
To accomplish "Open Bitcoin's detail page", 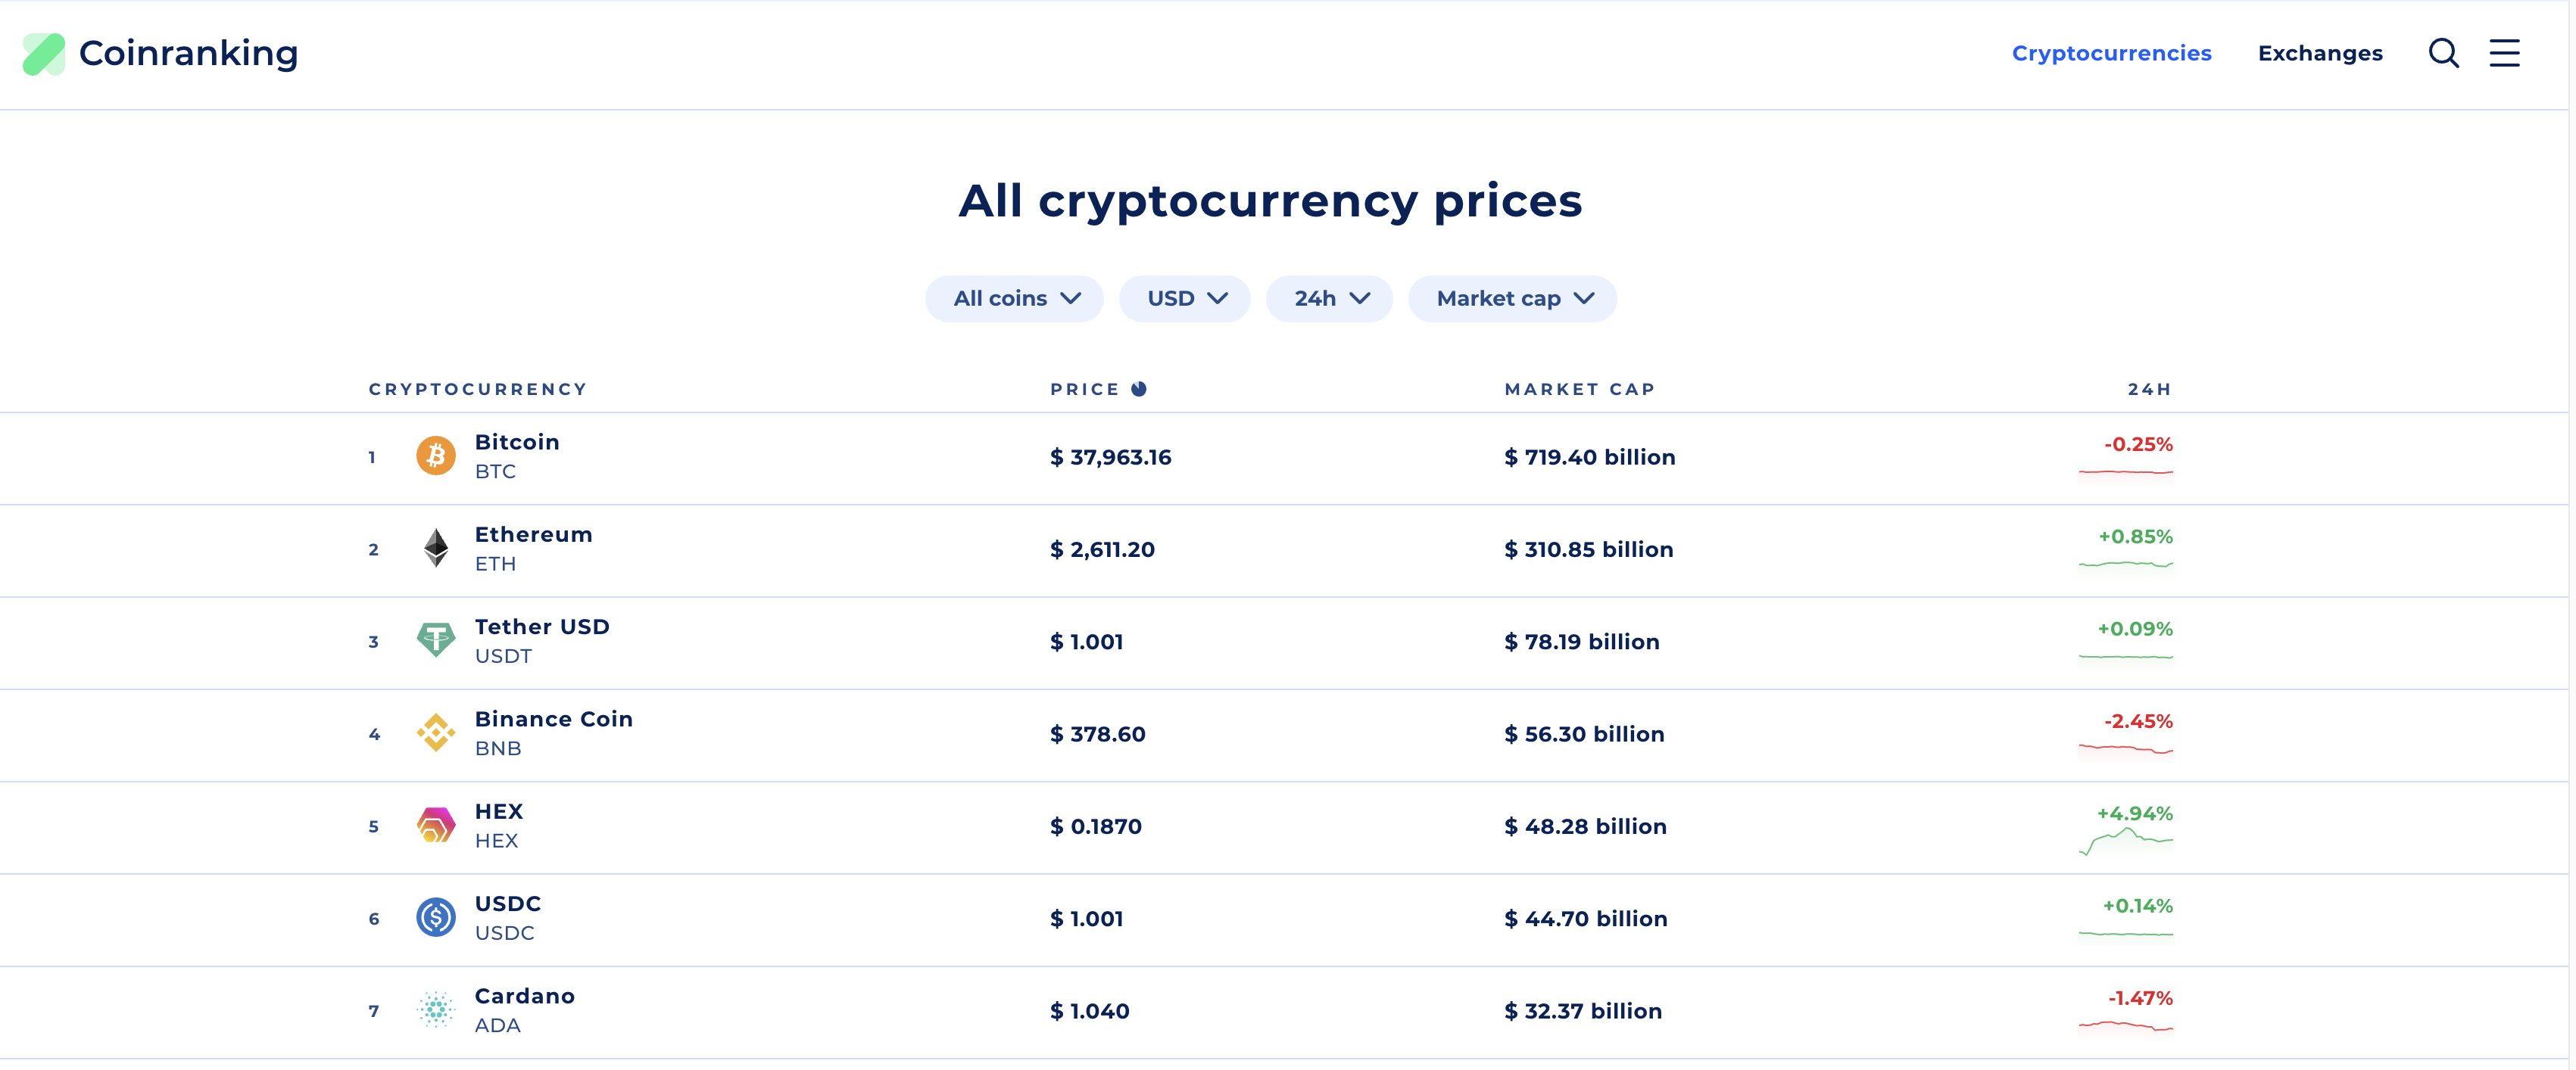I will [517, 440].
